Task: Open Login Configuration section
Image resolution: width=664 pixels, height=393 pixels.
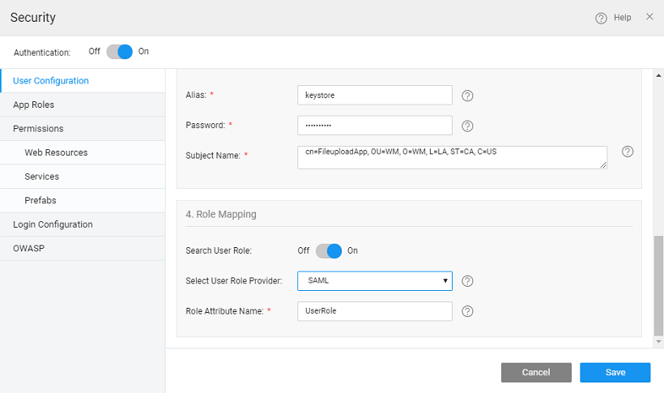Action: click(53, 224)
